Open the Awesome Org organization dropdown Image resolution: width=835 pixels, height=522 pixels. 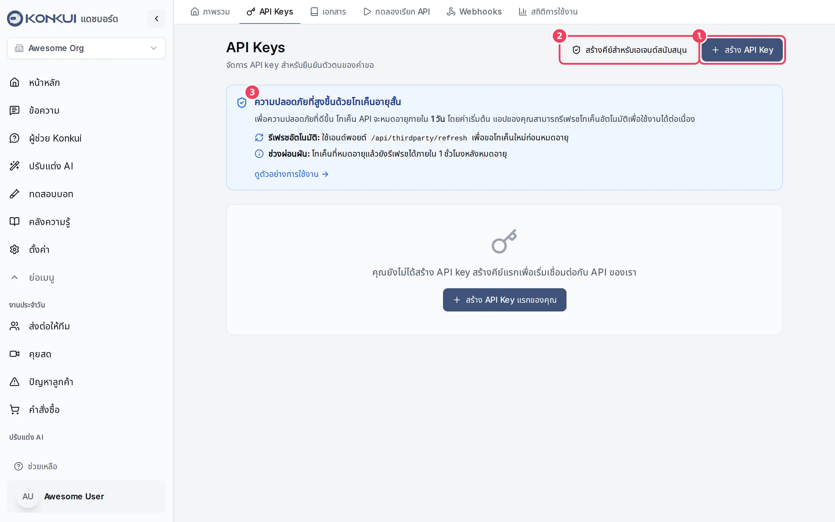pyautogui.click(x=86, y=48)
